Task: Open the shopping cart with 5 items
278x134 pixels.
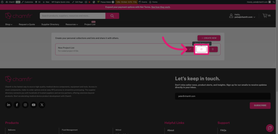Action: tap(267, 15)
